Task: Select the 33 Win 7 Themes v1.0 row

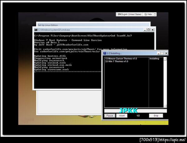Action: tap(127, 61)
